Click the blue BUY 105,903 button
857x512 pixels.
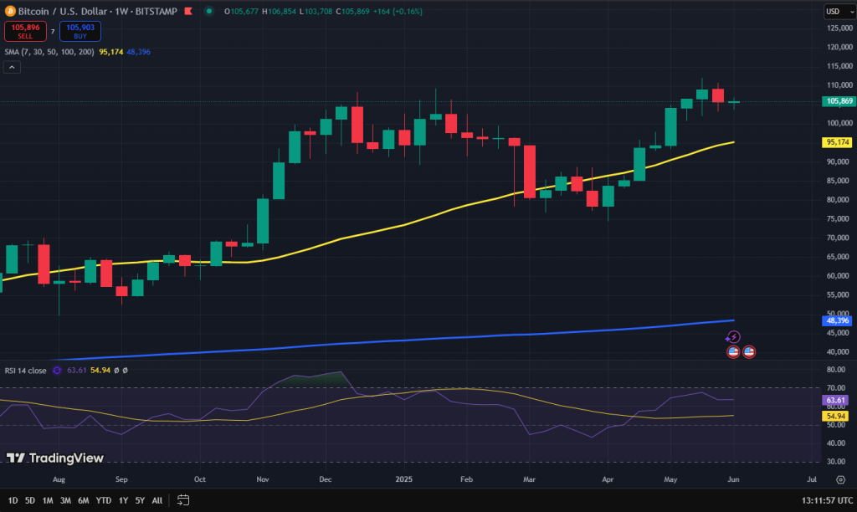80,31
